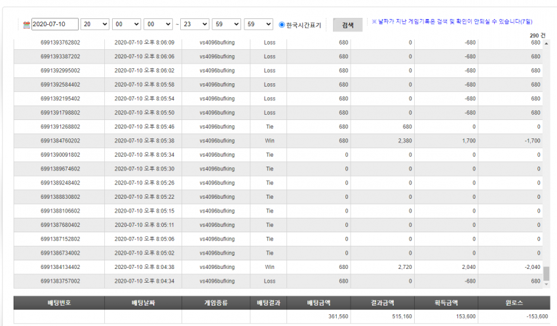
Task: Open the calendar date picker icon
Action: (26, 25)
